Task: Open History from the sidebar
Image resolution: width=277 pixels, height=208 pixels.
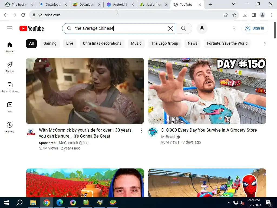Action: (x=10, y=127)
